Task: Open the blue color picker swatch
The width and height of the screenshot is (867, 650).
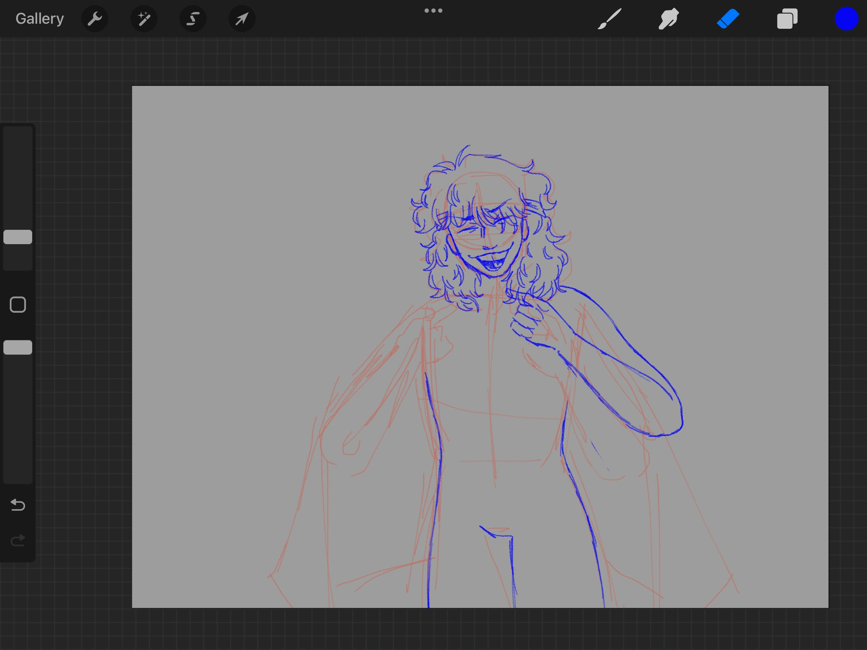Action: pyautogui.click(x=846, y=19)
